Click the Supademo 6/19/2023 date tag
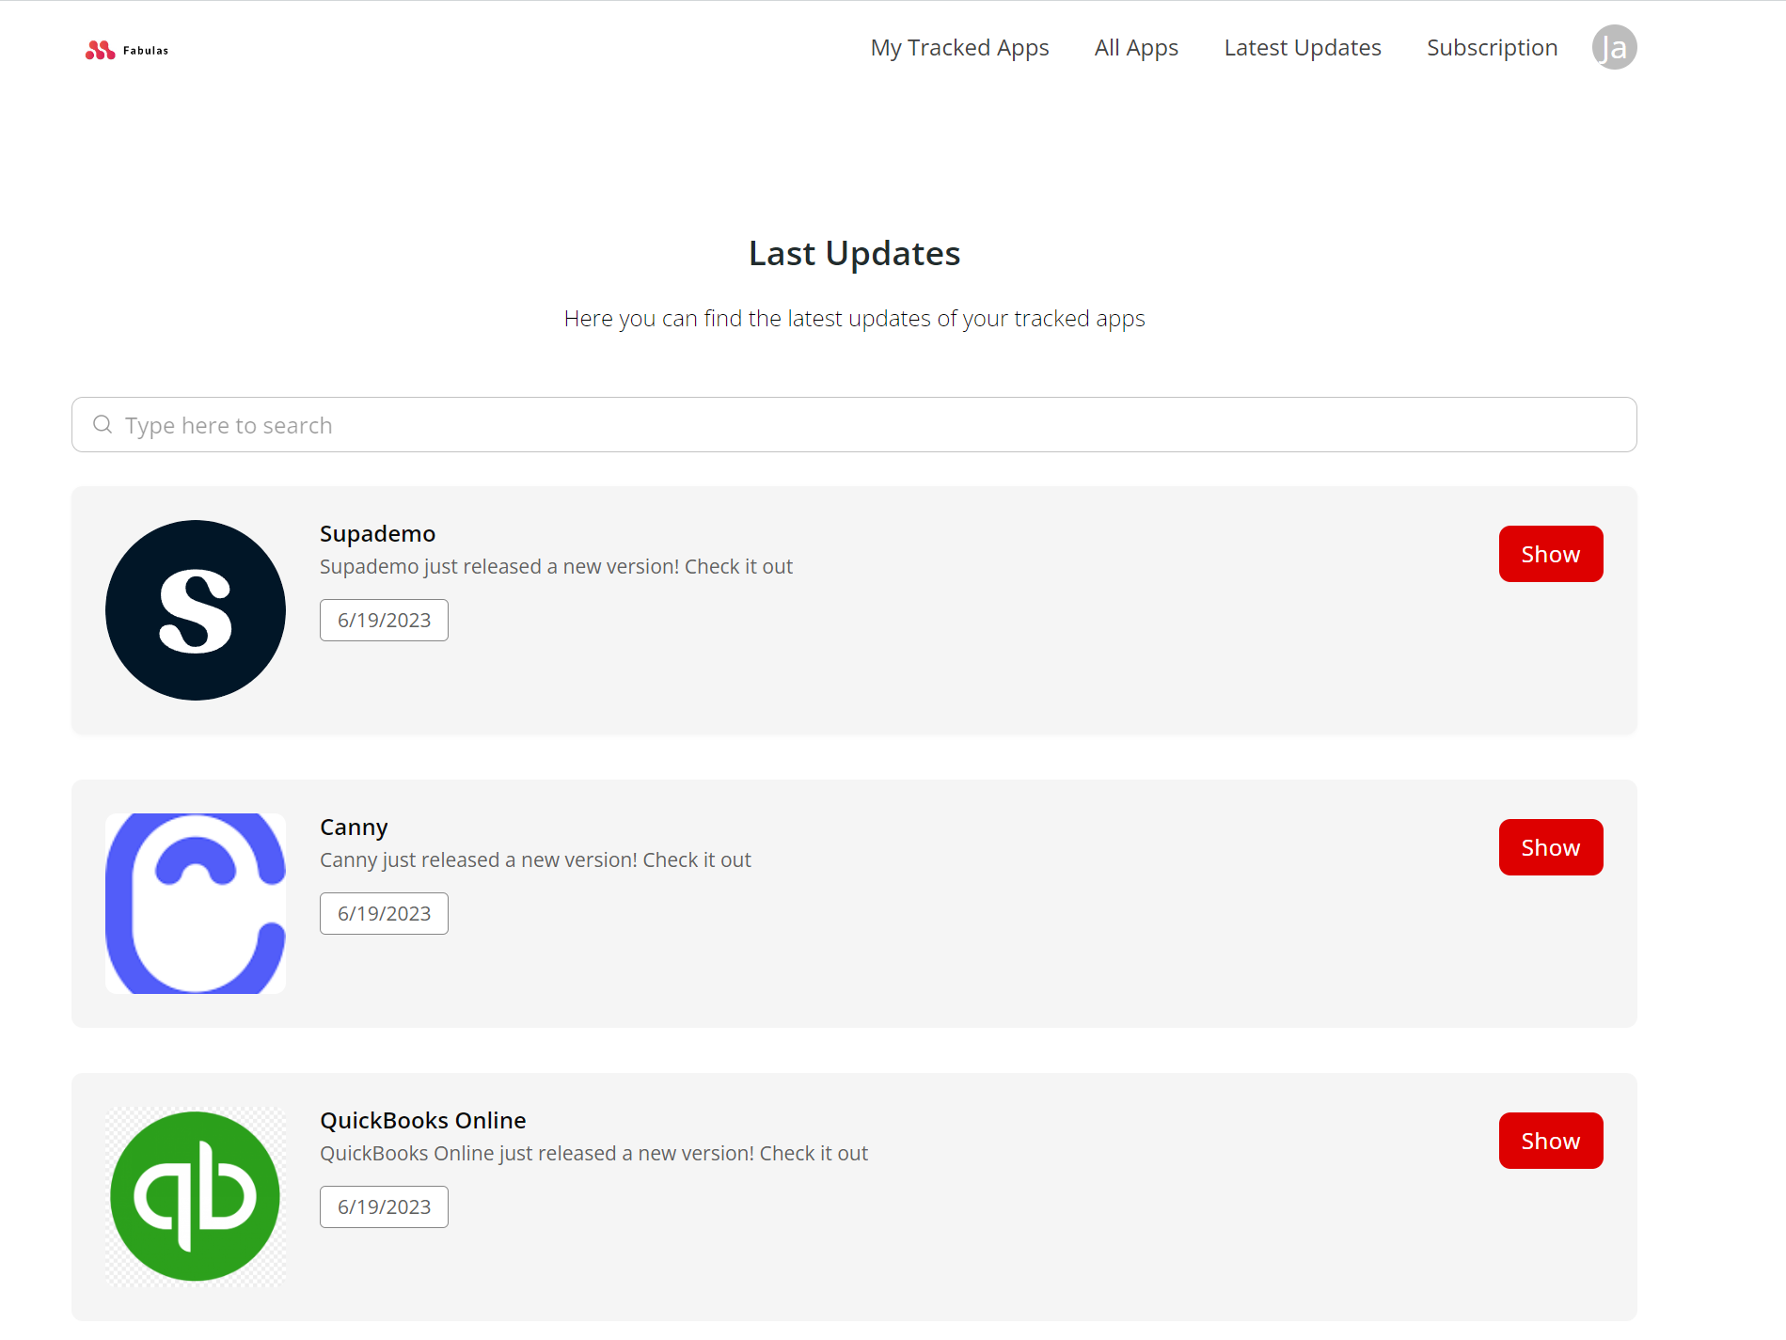Image resolution: width=1786 pixels, height=1340 pixels. 384,621
